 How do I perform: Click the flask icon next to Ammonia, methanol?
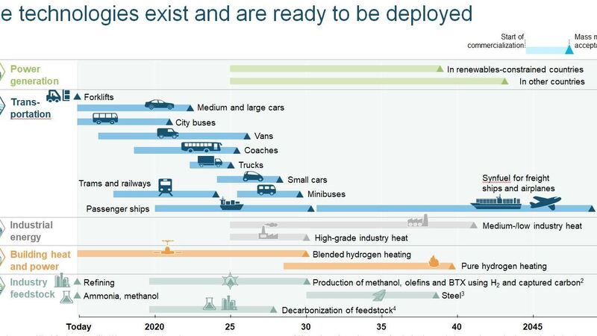[66, 297]
